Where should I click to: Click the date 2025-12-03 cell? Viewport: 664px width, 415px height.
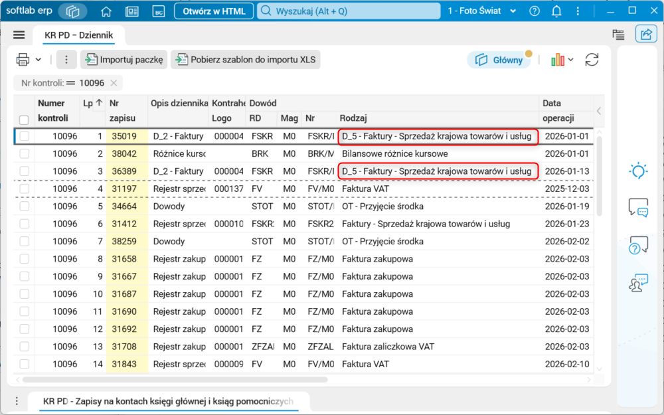(x=566, y=189)
